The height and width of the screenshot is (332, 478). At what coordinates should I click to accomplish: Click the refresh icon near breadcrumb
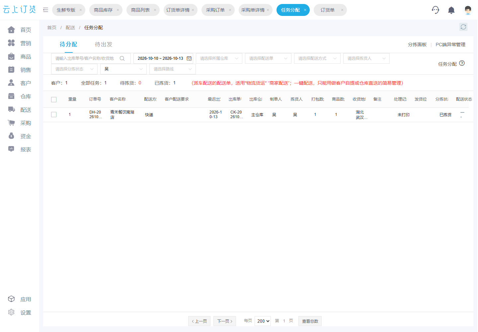463,27
